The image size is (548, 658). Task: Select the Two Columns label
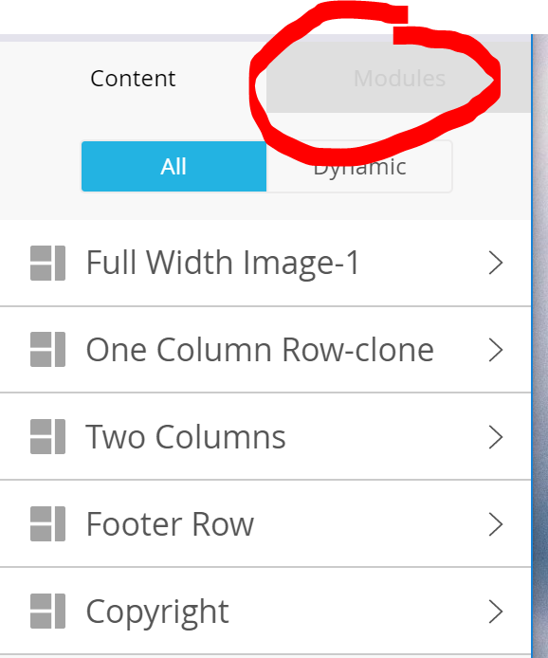point(186,436)
